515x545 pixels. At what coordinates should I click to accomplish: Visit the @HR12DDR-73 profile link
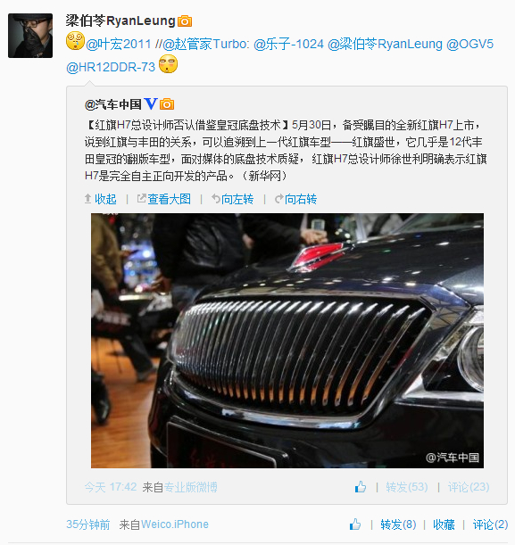tap(111, 67)
